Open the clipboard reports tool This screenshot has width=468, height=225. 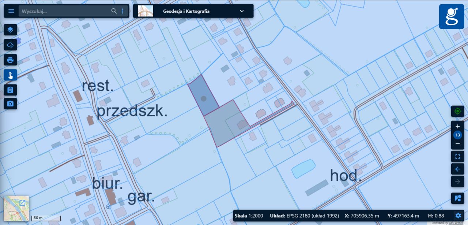coord(10,89)
